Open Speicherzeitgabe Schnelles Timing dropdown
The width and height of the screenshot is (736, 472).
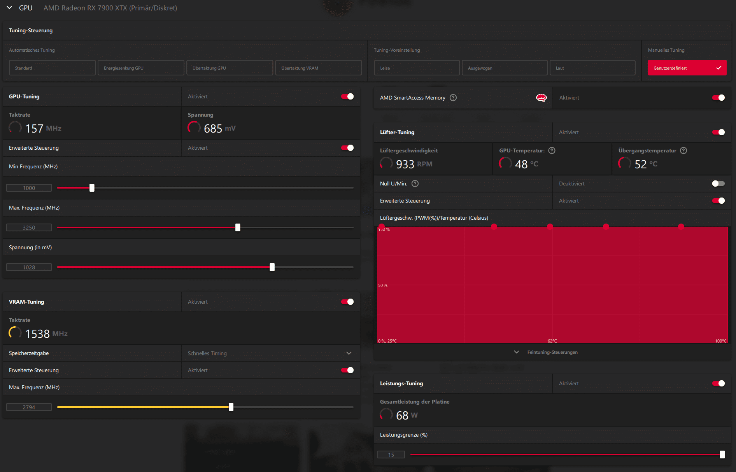tap(270, 353)
